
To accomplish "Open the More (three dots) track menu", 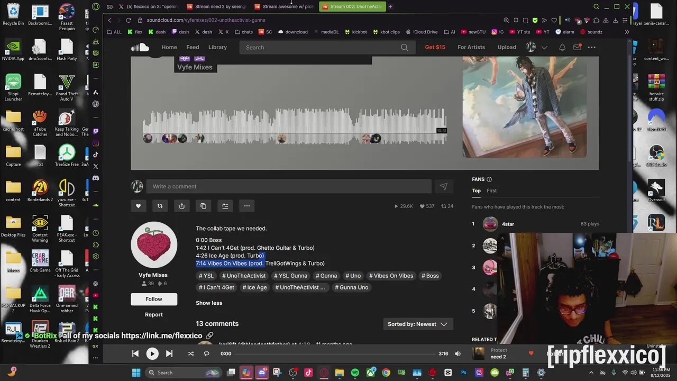I will click(x=247, y=206).
